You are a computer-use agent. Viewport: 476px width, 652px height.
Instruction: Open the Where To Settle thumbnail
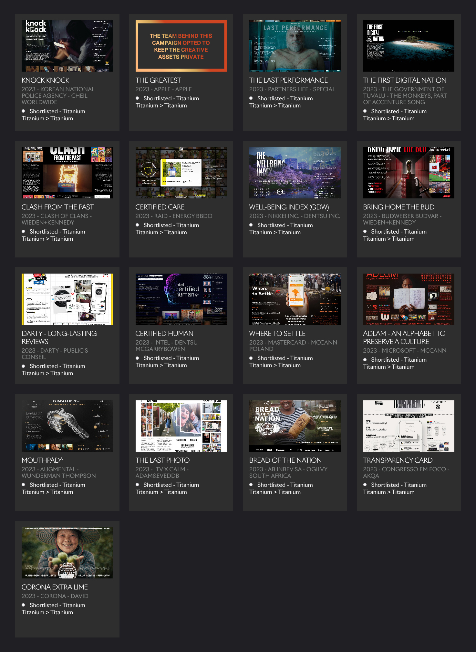point(295,299)
